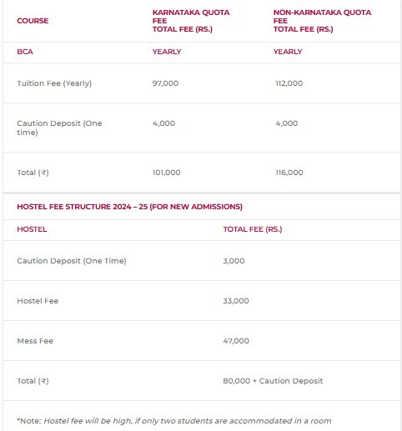Select the Non-Karnataka Quota Fee header
Image resolution: width=402 pixels, height=431 pixels.
click(x=322, y=21)
